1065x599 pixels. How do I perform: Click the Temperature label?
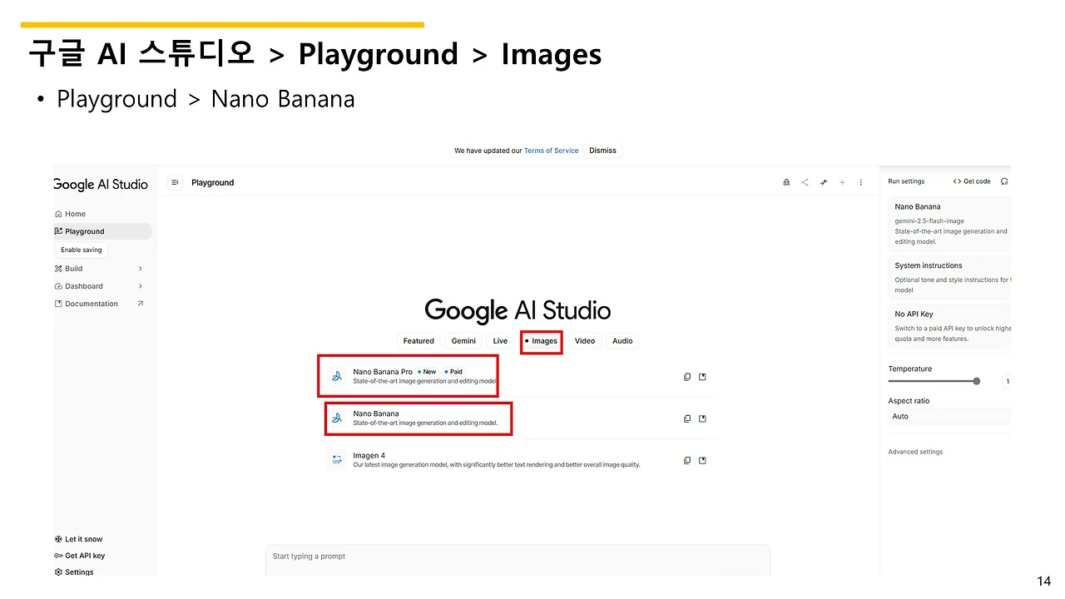point(909,369)
